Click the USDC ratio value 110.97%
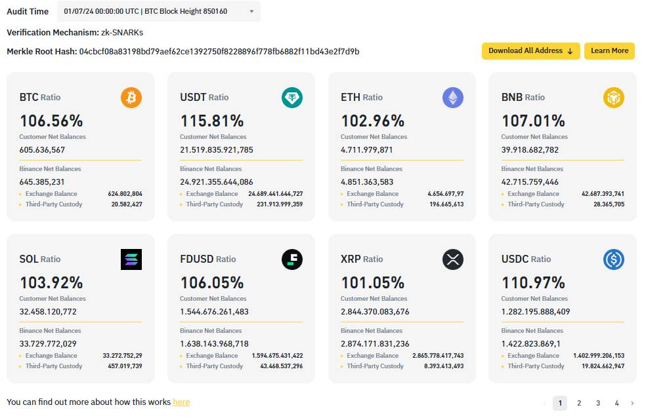Screen dimensions: 646x420 coord(534,282)
